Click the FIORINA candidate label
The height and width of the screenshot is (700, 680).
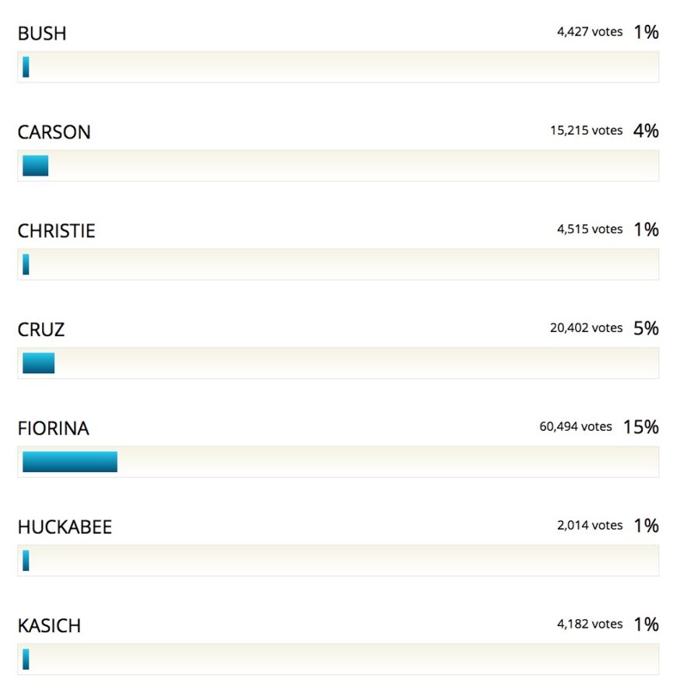pyautogui.click(x=53, y=429)
